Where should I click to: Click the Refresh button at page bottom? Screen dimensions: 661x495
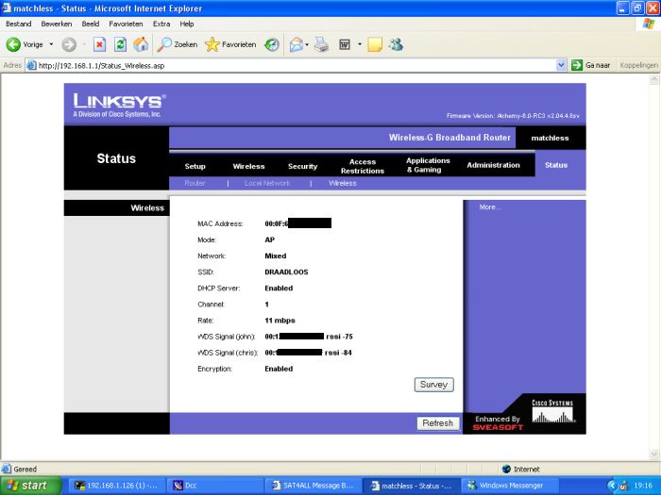[x=437, y=423]
